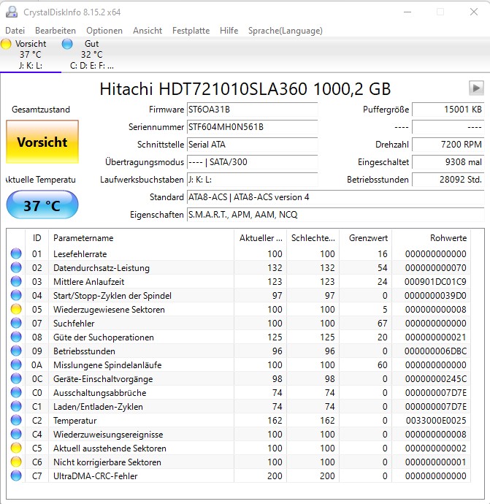Click the Drehzahl 7200 RPM field
Screen dimensions: 490x504
tap(448, 145)
